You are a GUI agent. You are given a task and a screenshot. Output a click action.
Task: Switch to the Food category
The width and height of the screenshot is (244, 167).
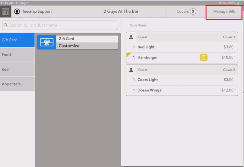click(17, 55)
